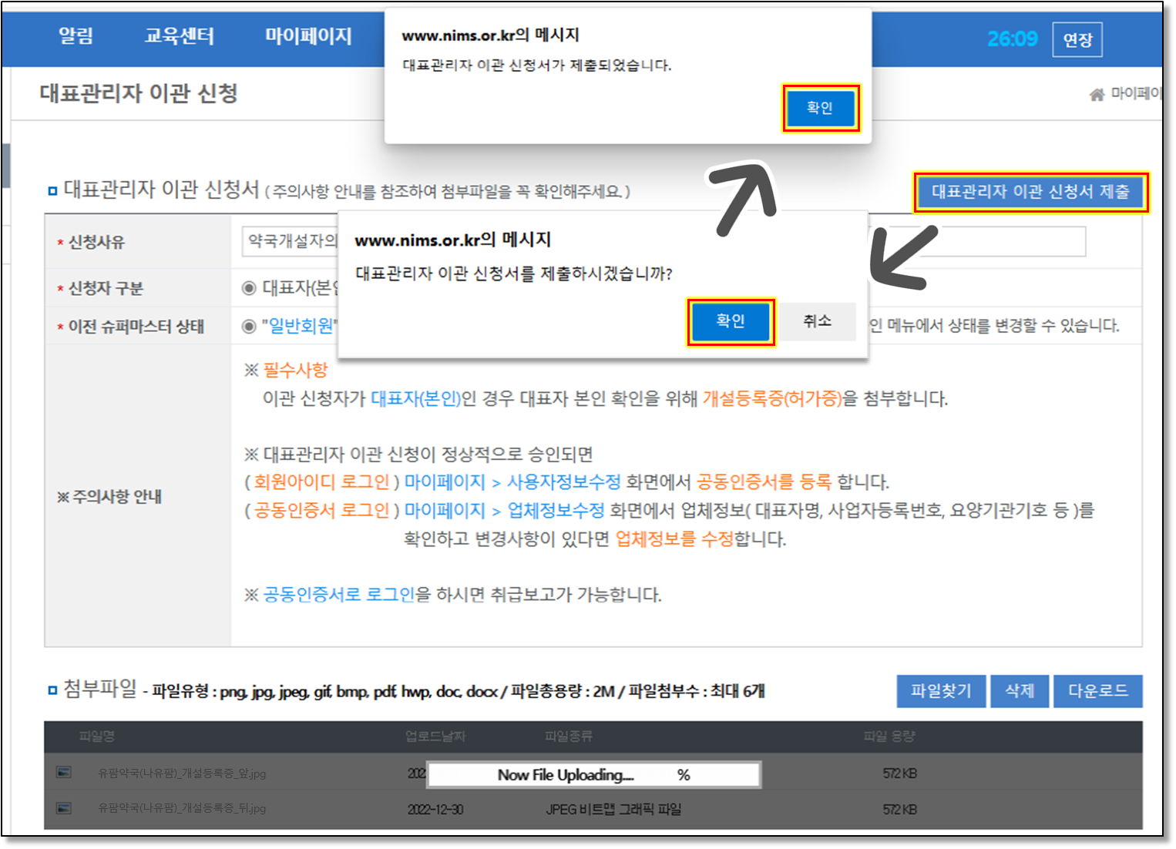Click the 신청사유 input field
The width and height of the screenshot is (1176, 849).
(290, 242)
